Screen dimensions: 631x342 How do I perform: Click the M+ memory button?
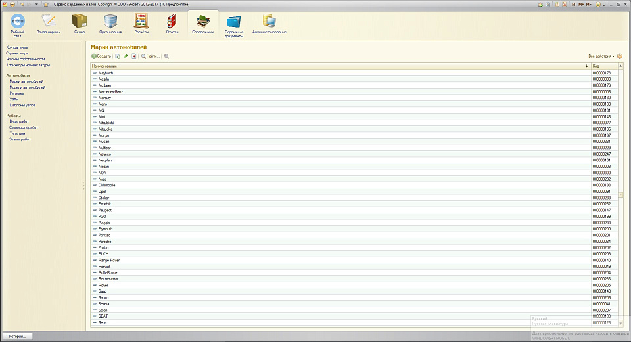coord(580,4)
